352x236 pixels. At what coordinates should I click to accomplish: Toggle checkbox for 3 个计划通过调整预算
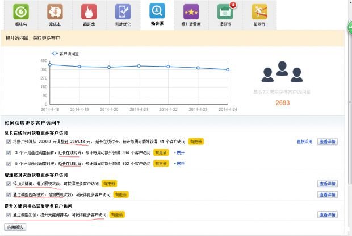[x=9, y=152]
